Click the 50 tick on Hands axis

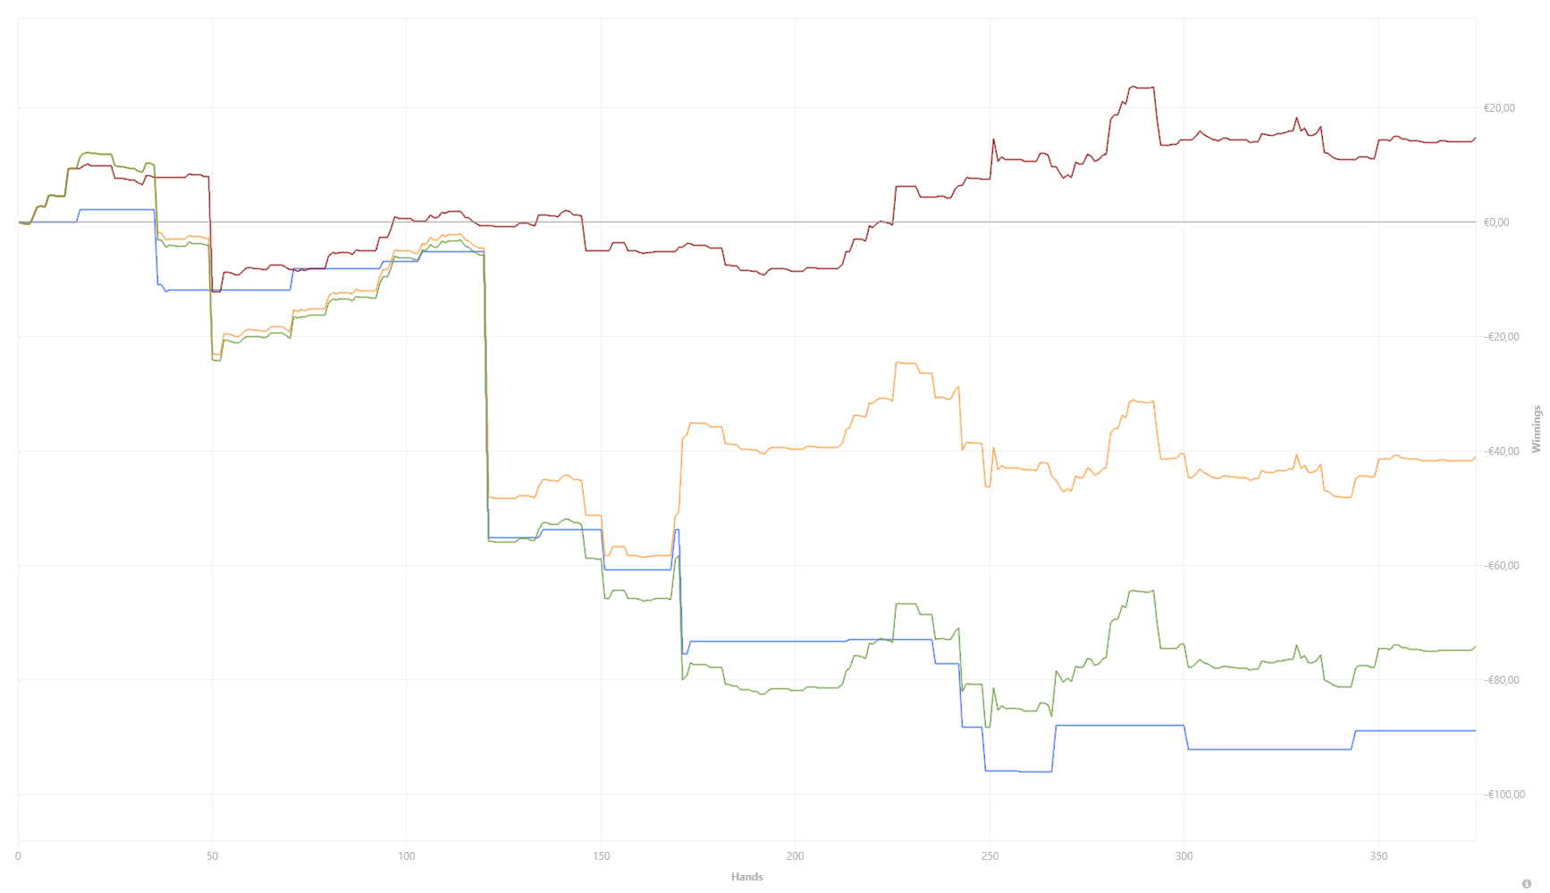pos(212,856)
